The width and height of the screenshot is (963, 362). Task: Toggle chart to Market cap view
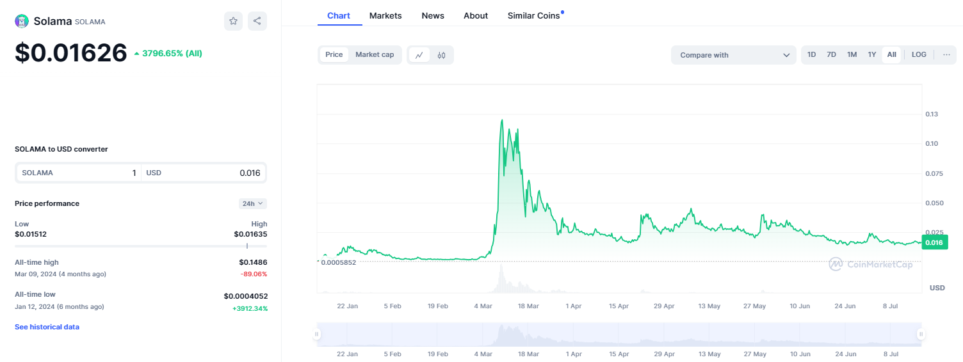[x=375, y=55]
